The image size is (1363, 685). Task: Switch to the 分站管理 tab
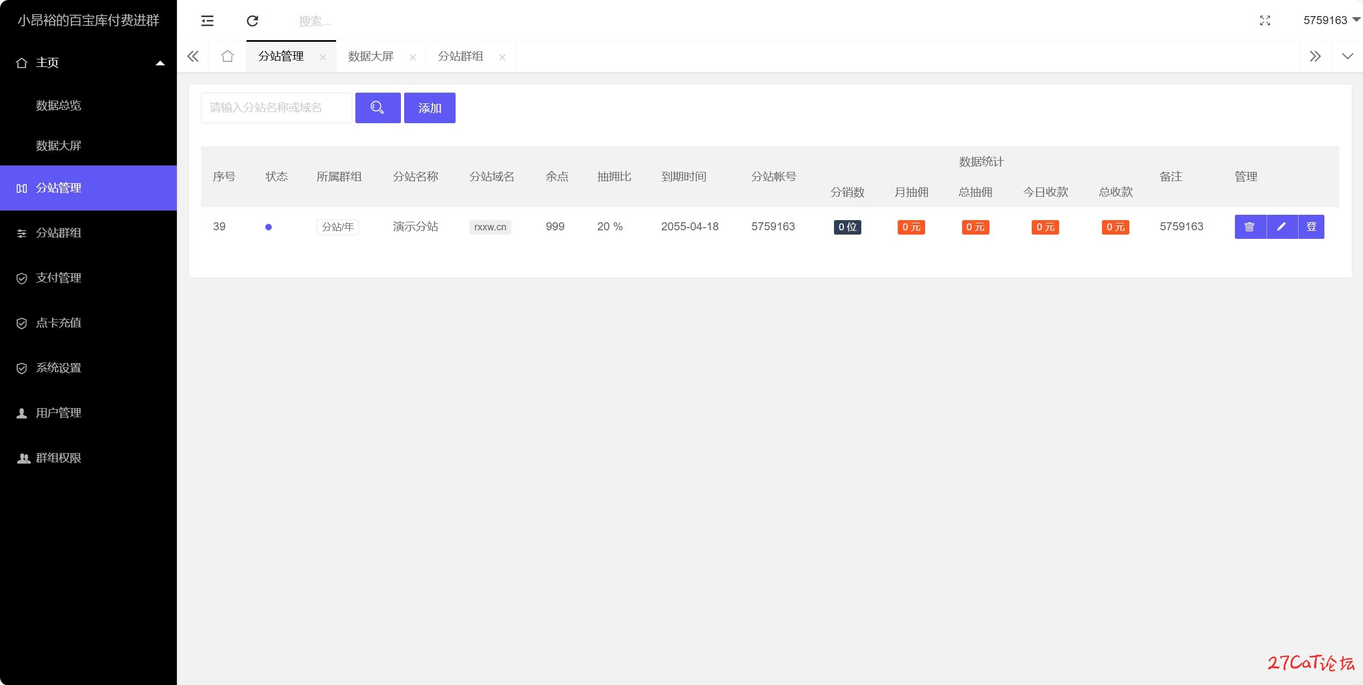pyautogui.click(x=281, y=56)
